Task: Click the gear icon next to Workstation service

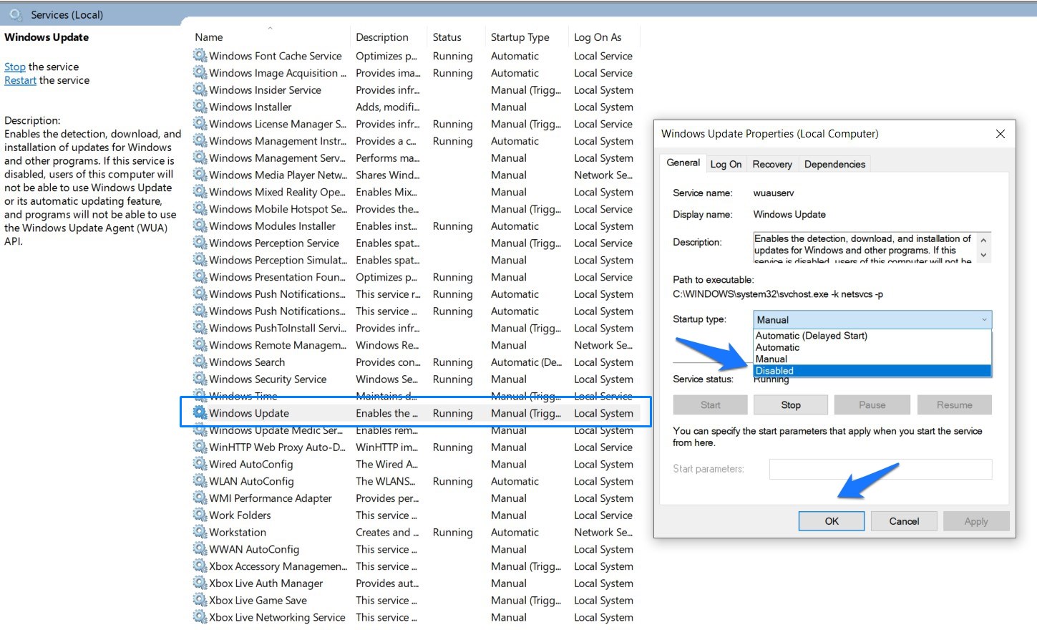Action: [x=200, y=532]
